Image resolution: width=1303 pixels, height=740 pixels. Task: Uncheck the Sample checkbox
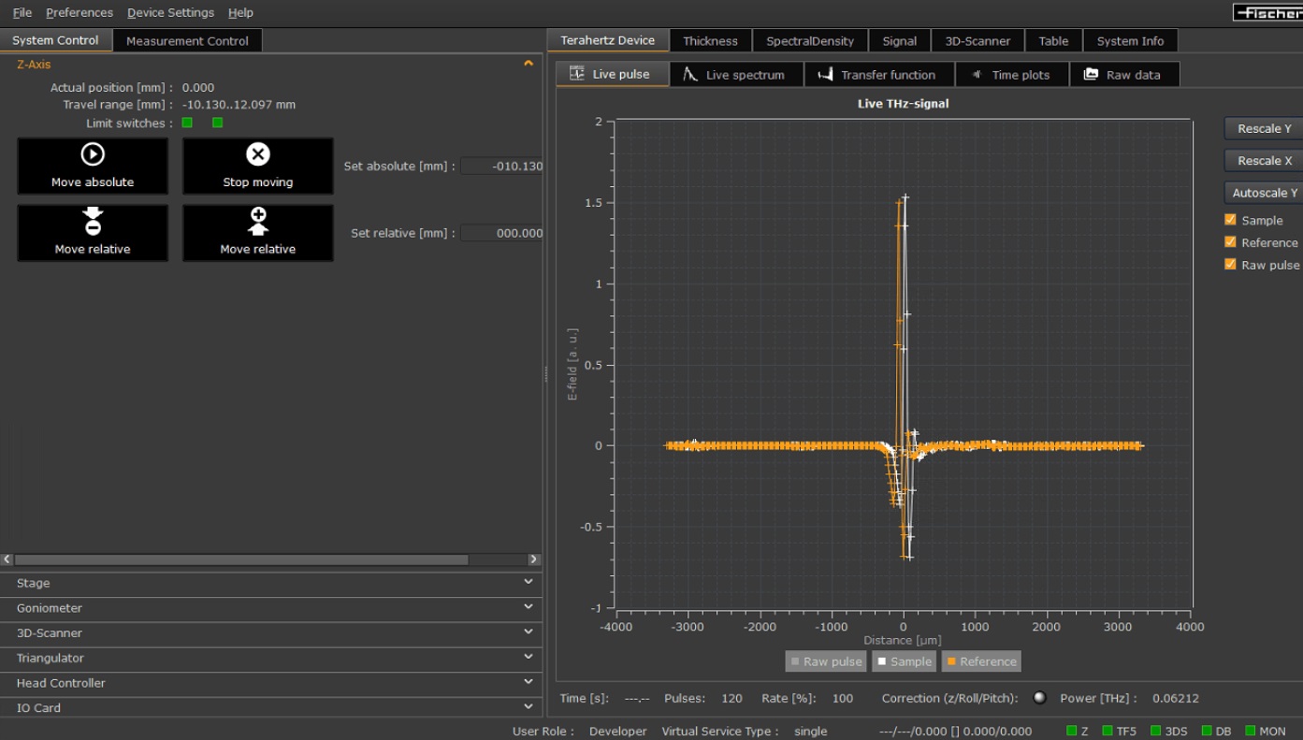click(x=1230, y=220)
